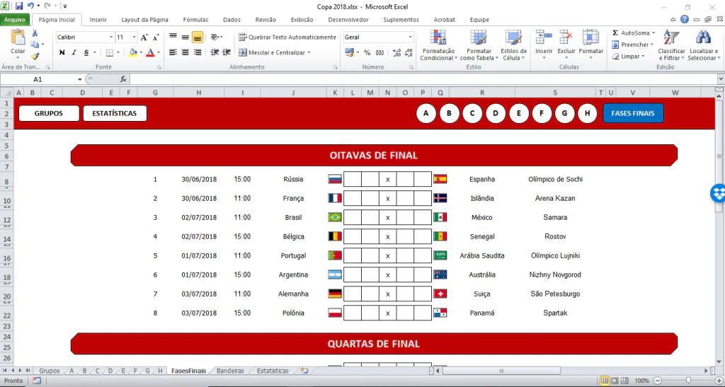Toggle bold (N) formatting

[62, 52]
